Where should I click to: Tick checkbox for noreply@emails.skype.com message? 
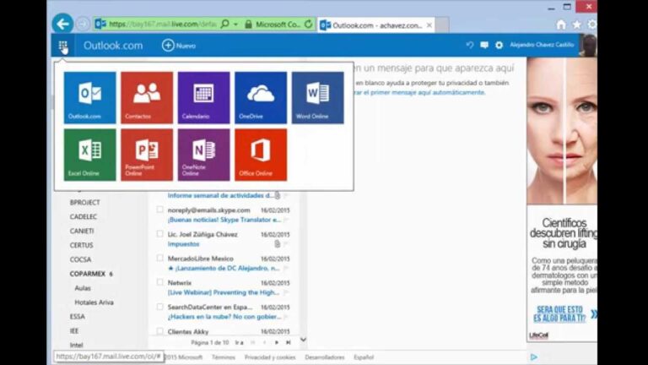pyautogui.click(x=159, y=210)
